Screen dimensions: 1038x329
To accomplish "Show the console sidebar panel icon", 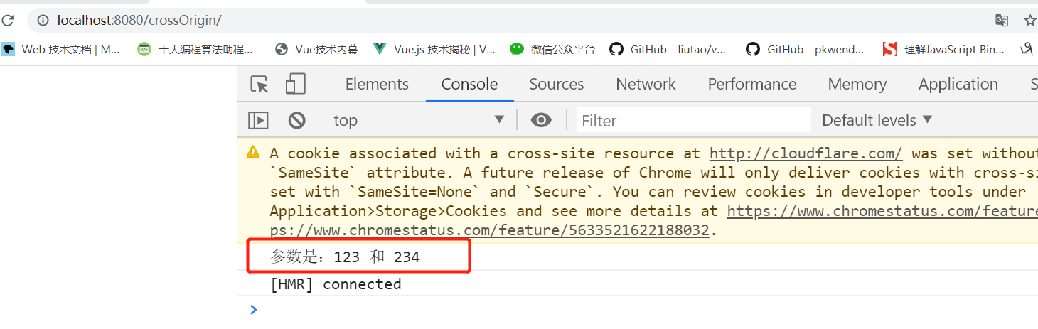I will tap(258, 120).
